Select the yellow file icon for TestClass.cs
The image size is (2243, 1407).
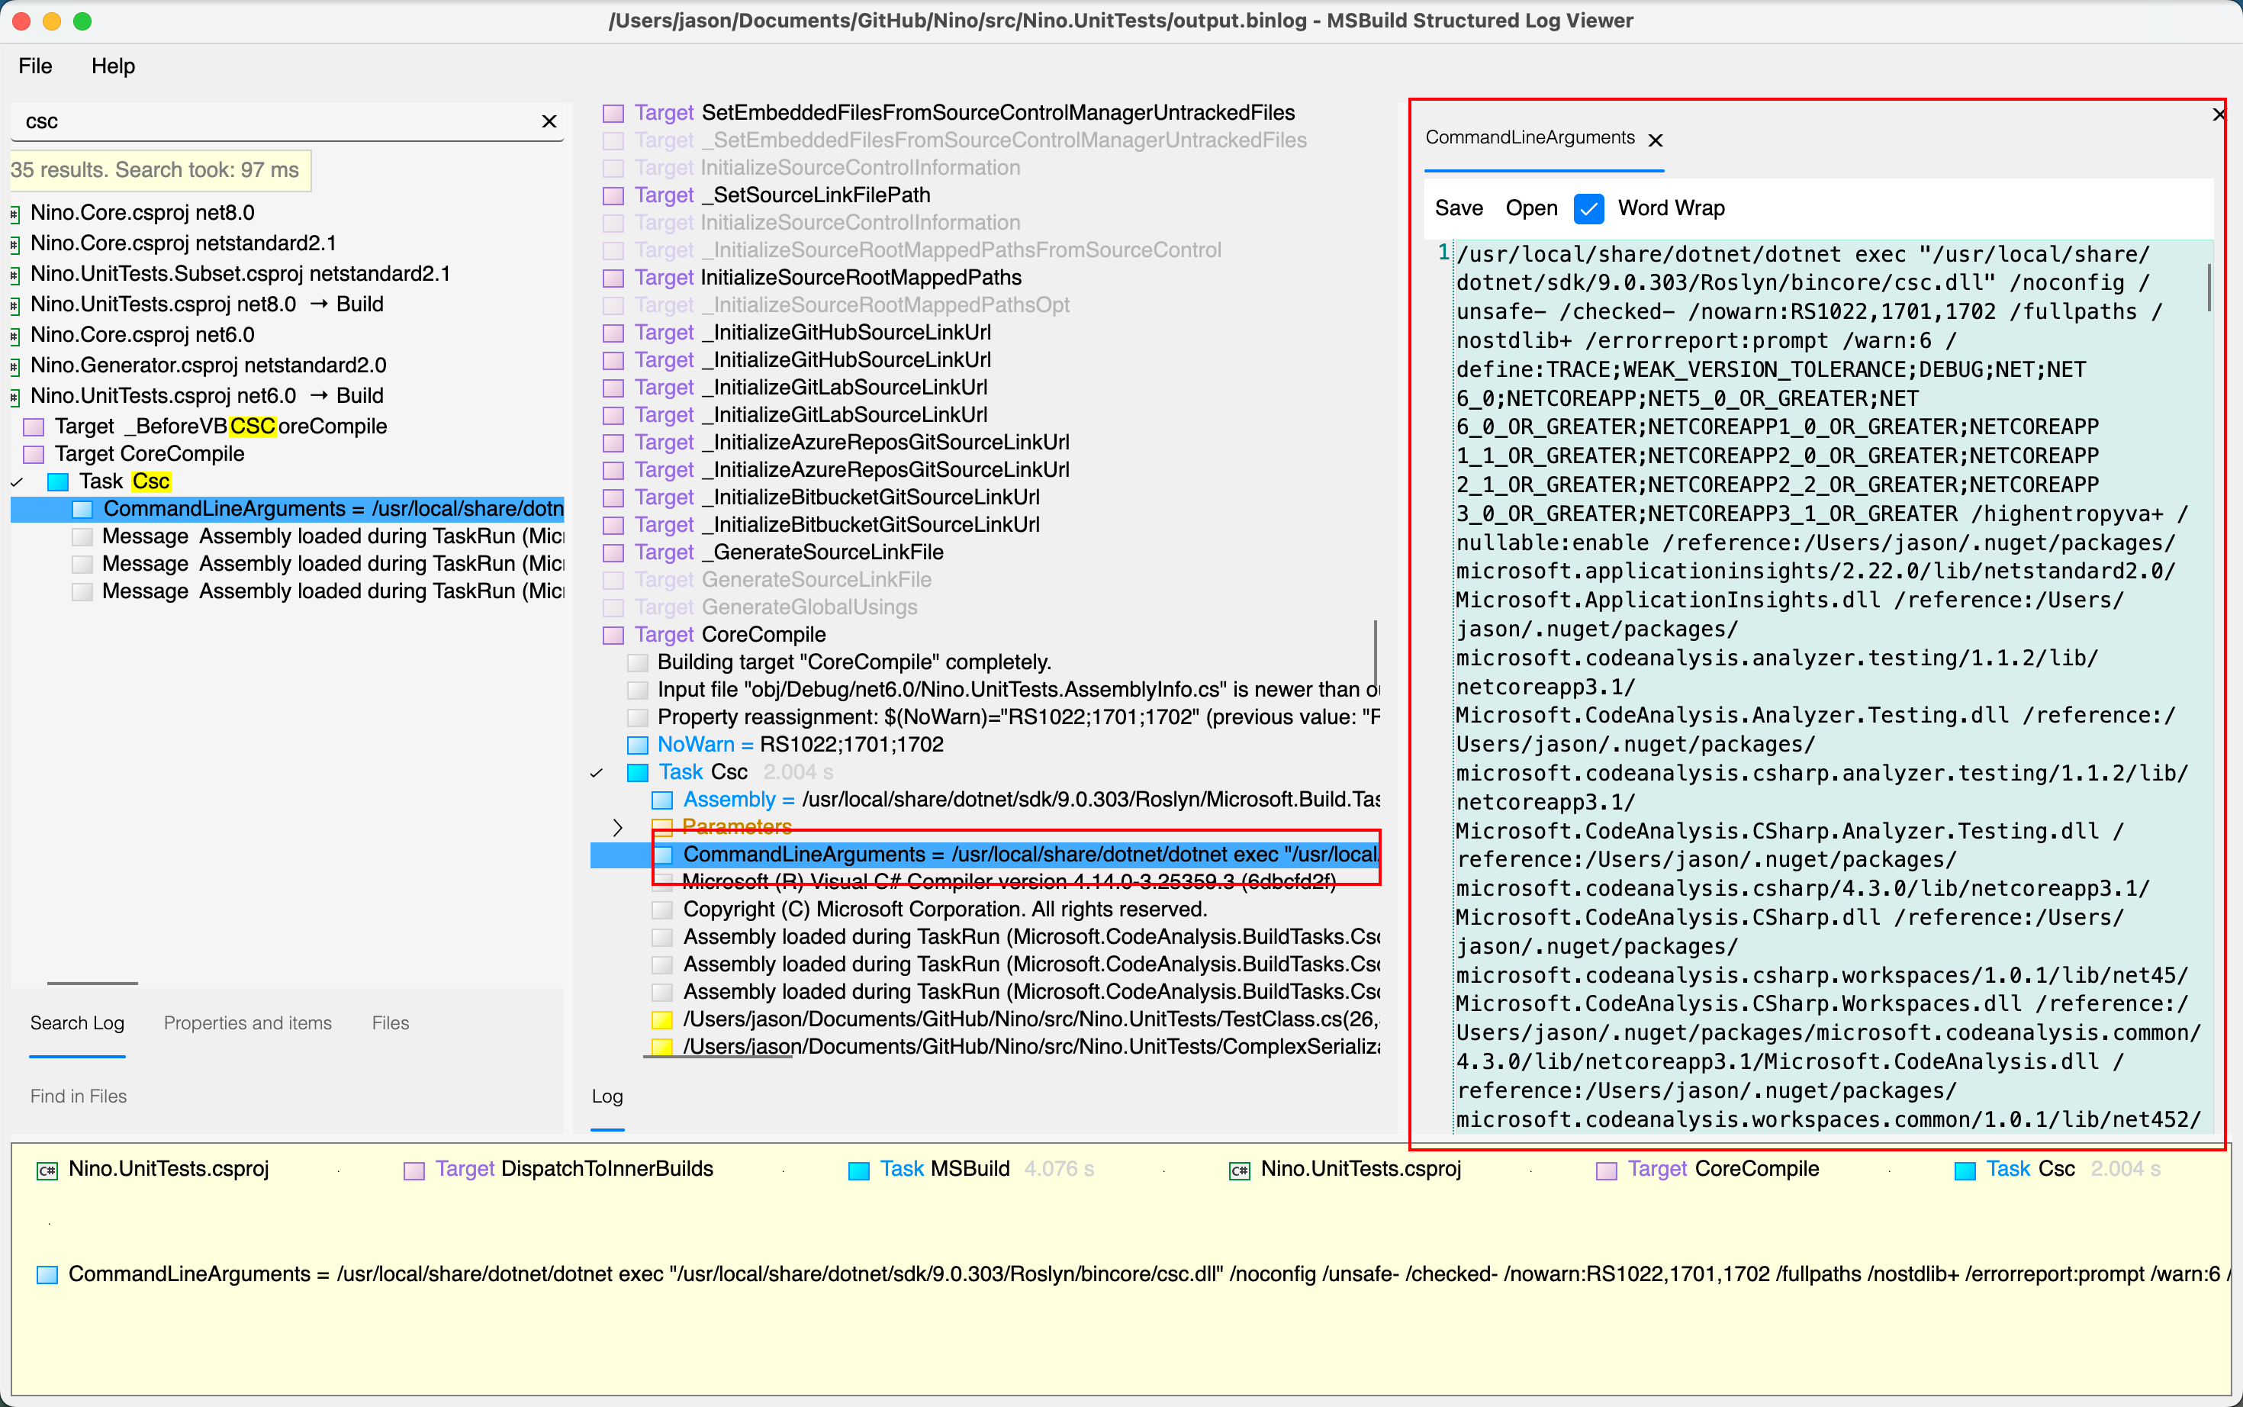coord(661,1019)
